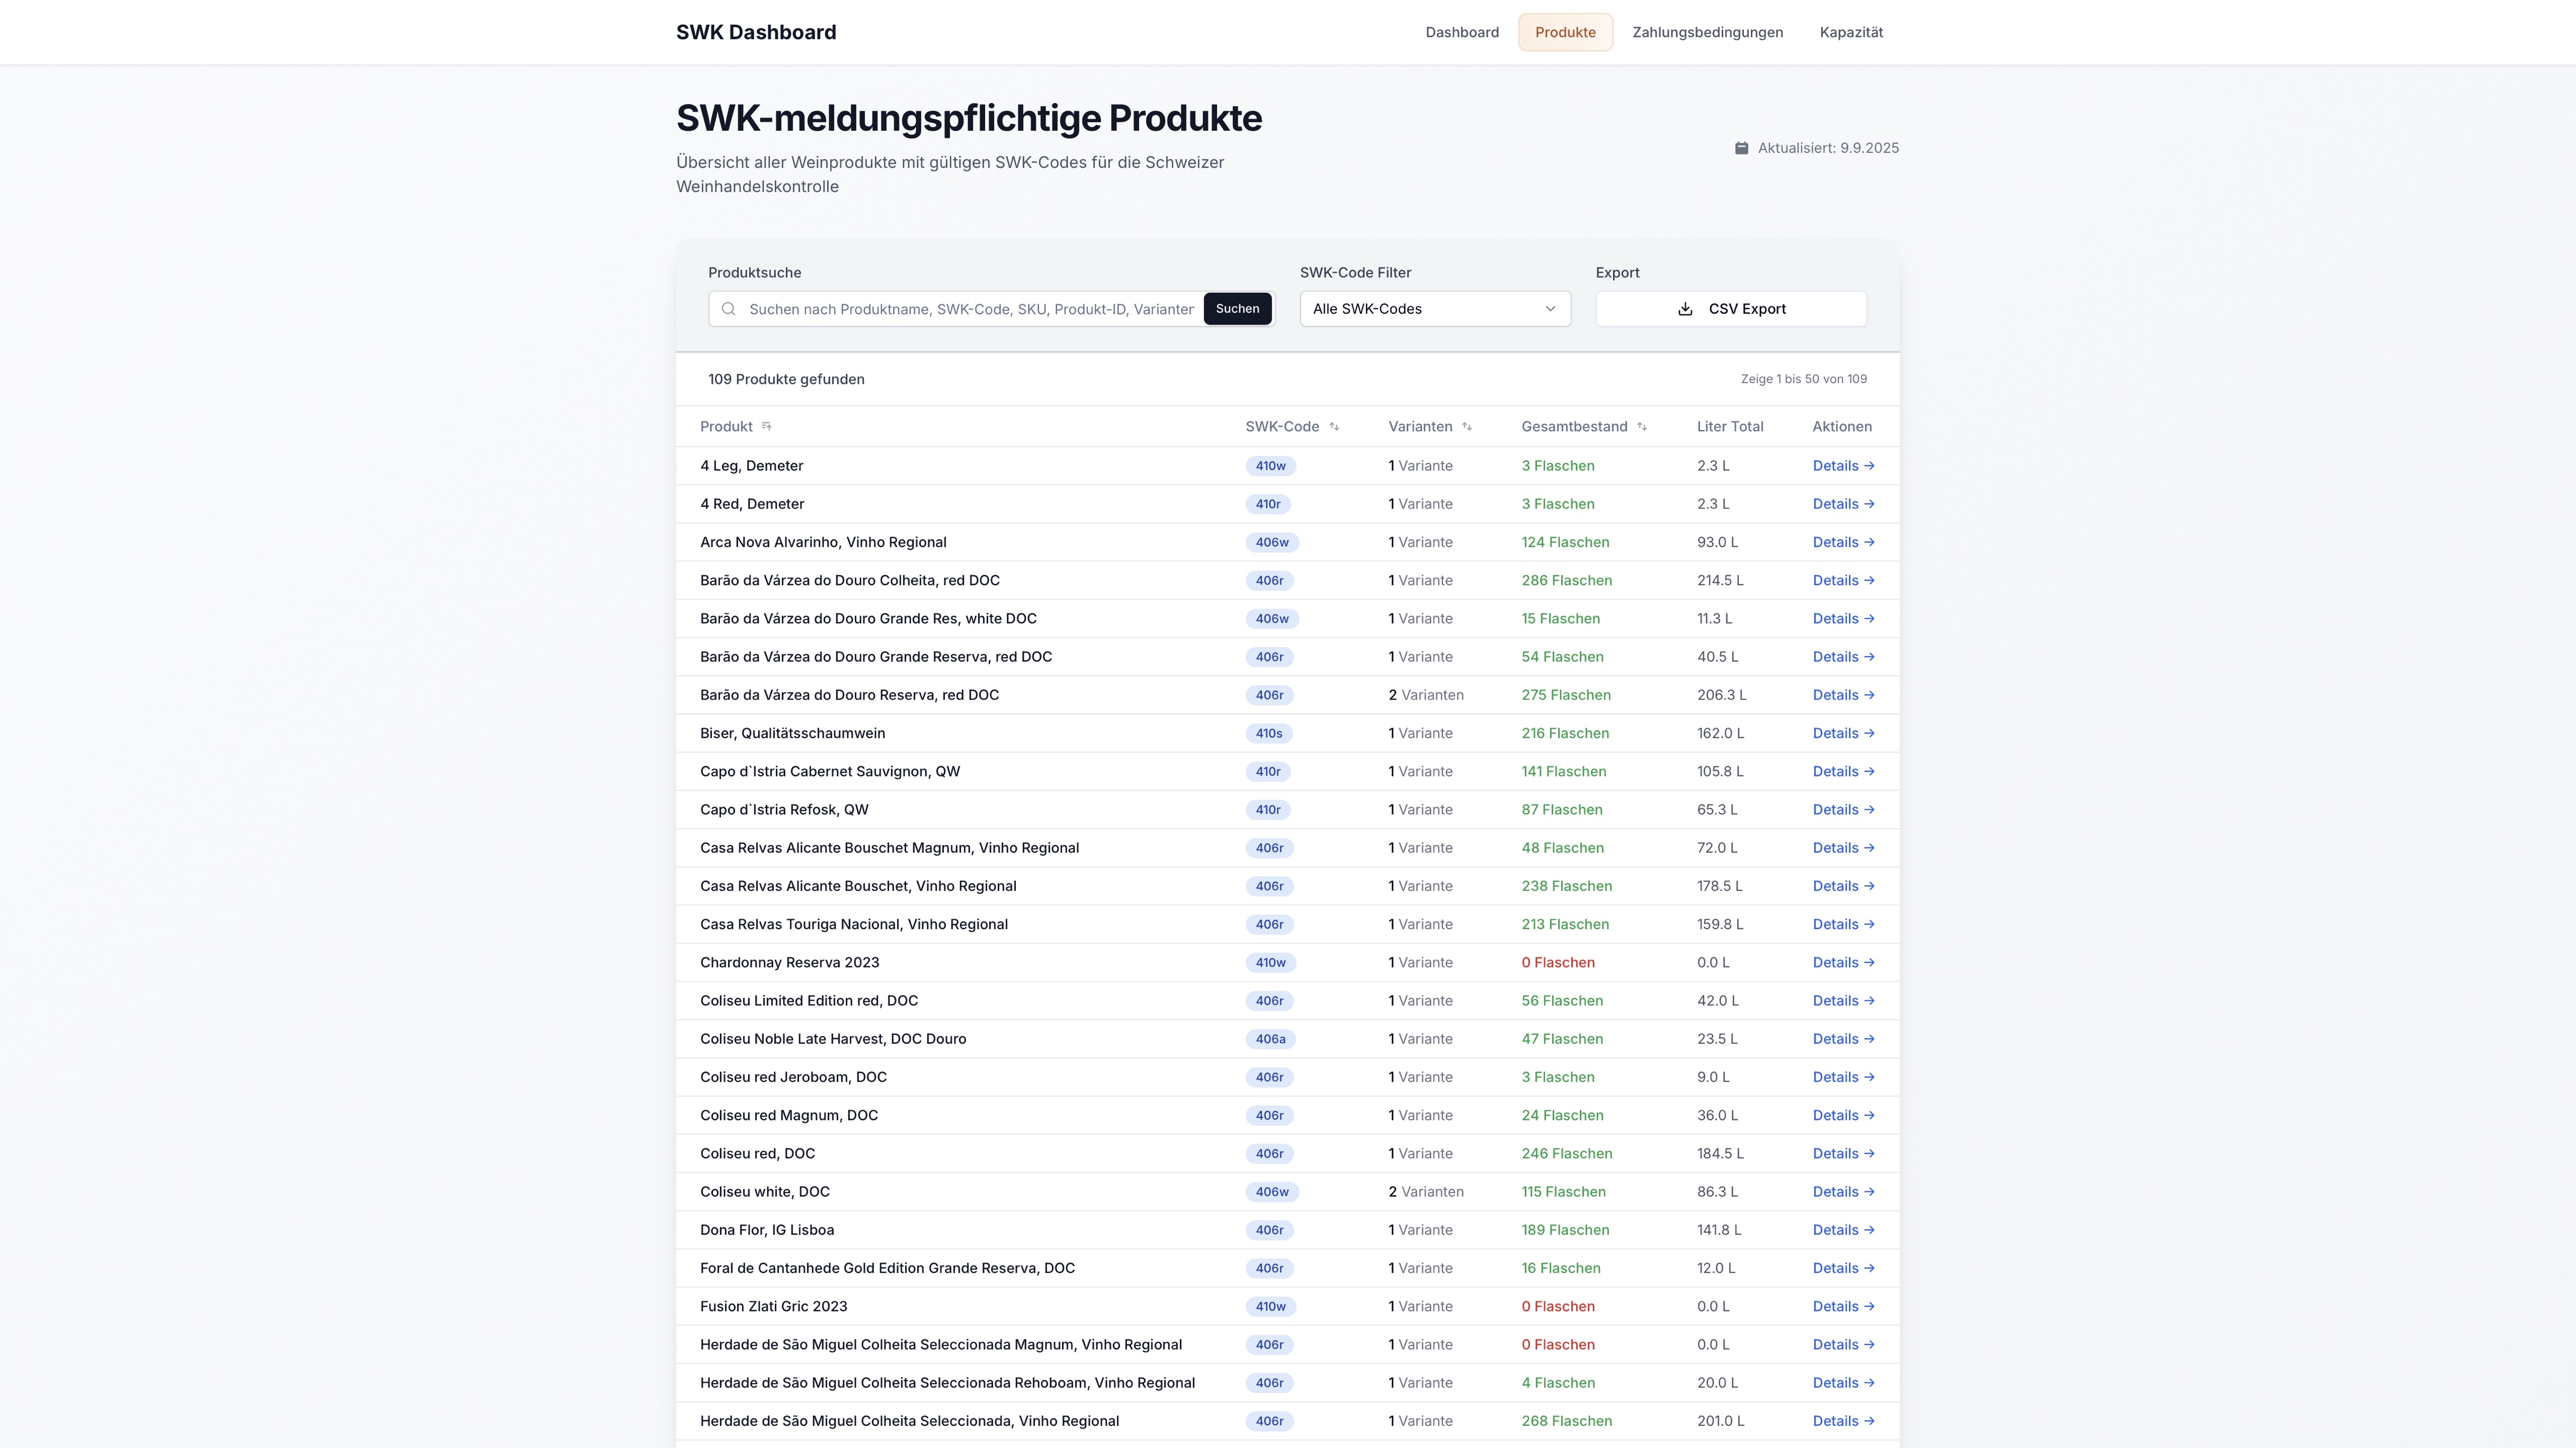Click '0 Flaschen' in Herdade Magnum row
The image size is (2576, 1448).
pyautogui.click(x=1557, y=1345)
